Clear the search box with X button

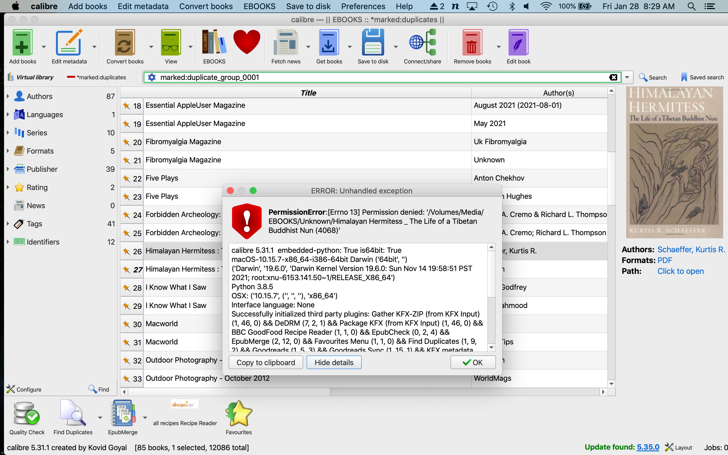[613, 77]
